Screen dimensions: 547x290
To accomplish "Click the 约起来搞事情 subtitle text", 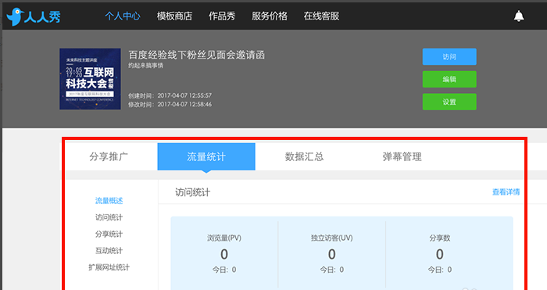I will click(145, 65).
